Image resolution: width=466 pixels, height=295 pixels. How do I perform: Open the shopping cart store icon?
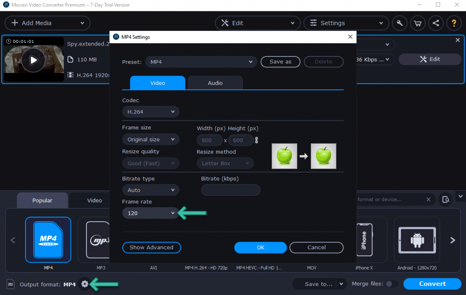(x=417, y=23)
